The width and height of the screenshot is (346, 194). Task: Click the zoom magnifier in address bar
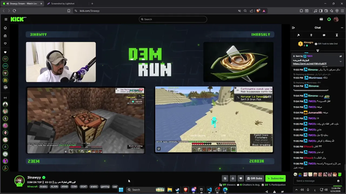[245, 11]
